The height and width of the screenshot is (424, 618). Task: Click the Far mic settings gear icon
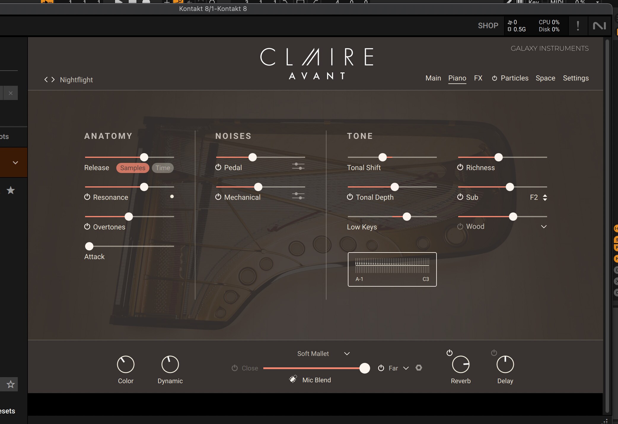click(419, 368)
